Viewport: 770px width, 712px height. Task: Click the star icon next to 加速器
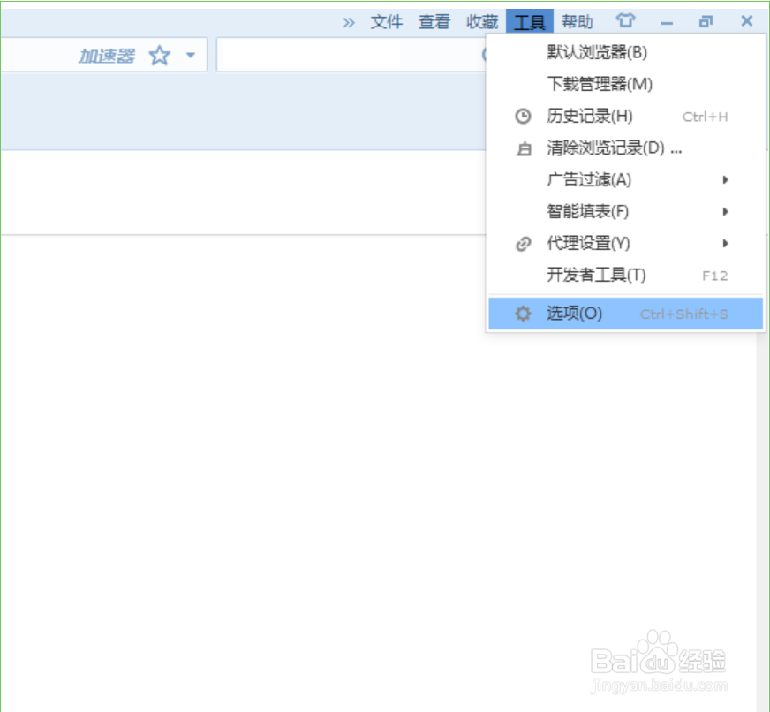[x=159, y=55]
